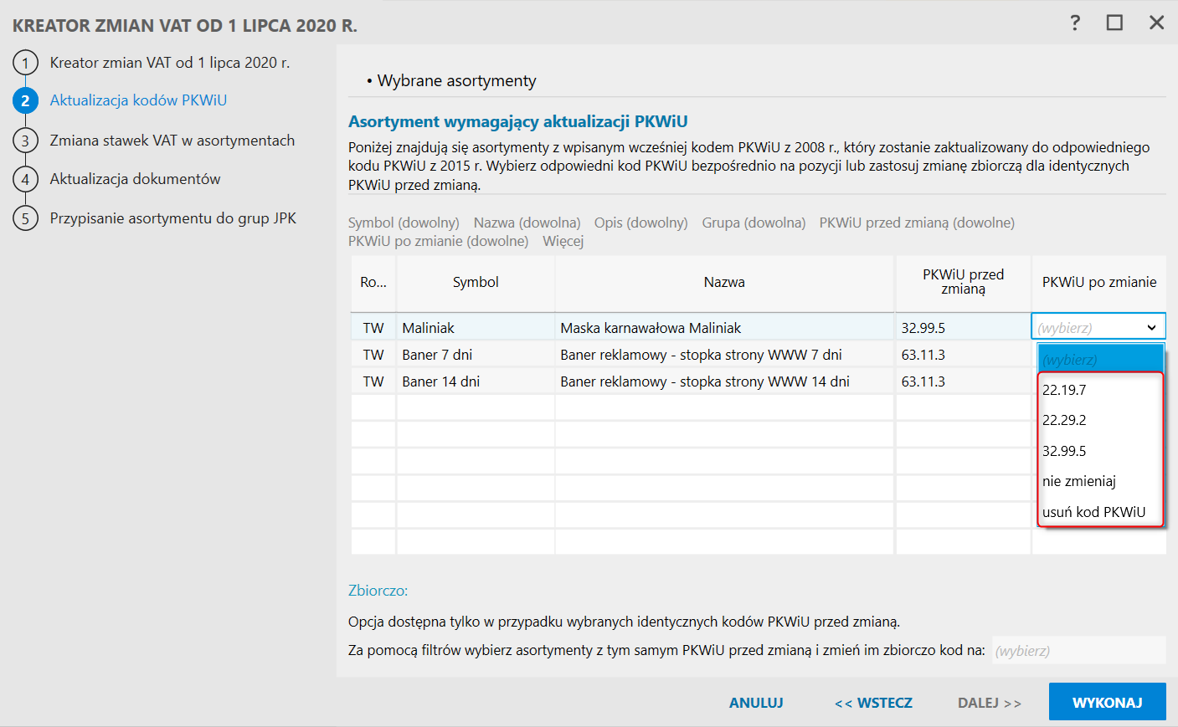Open the Zbiorczo bulk code dropdown
Screen dimensions: 1178x727
(1078, 651)
